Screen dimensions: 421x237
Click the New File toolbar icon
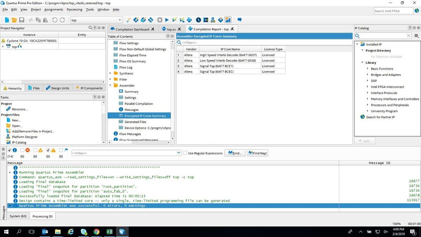tap(7, 20)
